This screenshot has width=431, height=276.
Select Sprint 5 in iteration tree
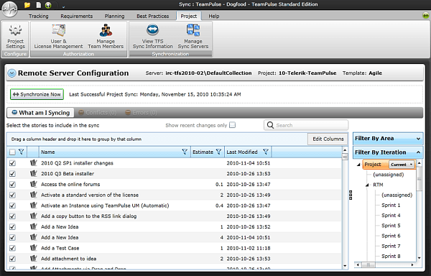391,226
